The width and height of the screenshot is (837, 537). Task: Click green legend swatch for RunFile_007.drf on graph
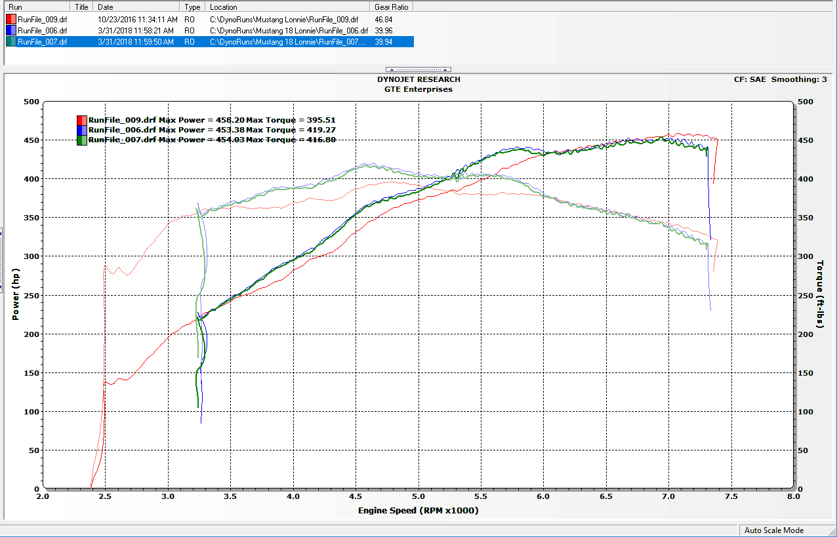coord(82,140)
